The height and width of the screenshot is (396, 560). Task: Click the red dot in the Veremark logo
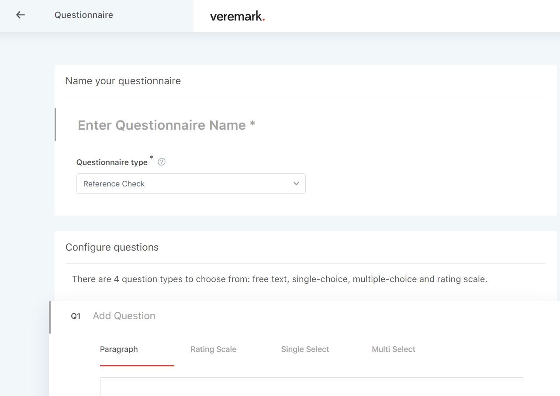click(x=263, y=19)
